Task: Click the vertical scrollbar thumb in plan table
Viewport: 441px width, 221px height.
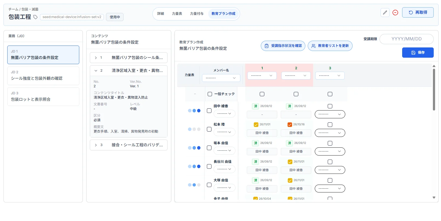Action: point(434,89)
